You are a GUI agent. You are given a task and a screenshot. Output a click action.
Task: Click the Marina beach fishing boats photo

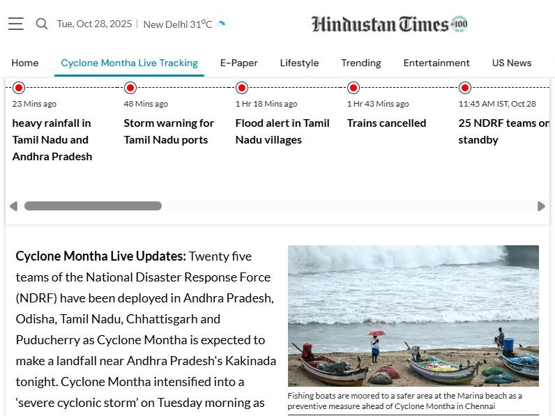tap(413, 316)
